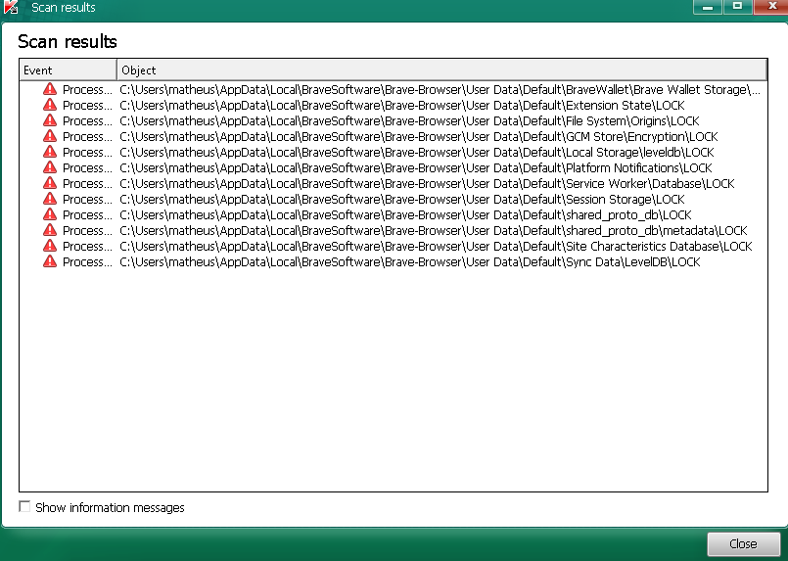Viewport: 788px width, 561px height.
Task: Click the warning icon on the Session Storage row
Action: (50, 199)
